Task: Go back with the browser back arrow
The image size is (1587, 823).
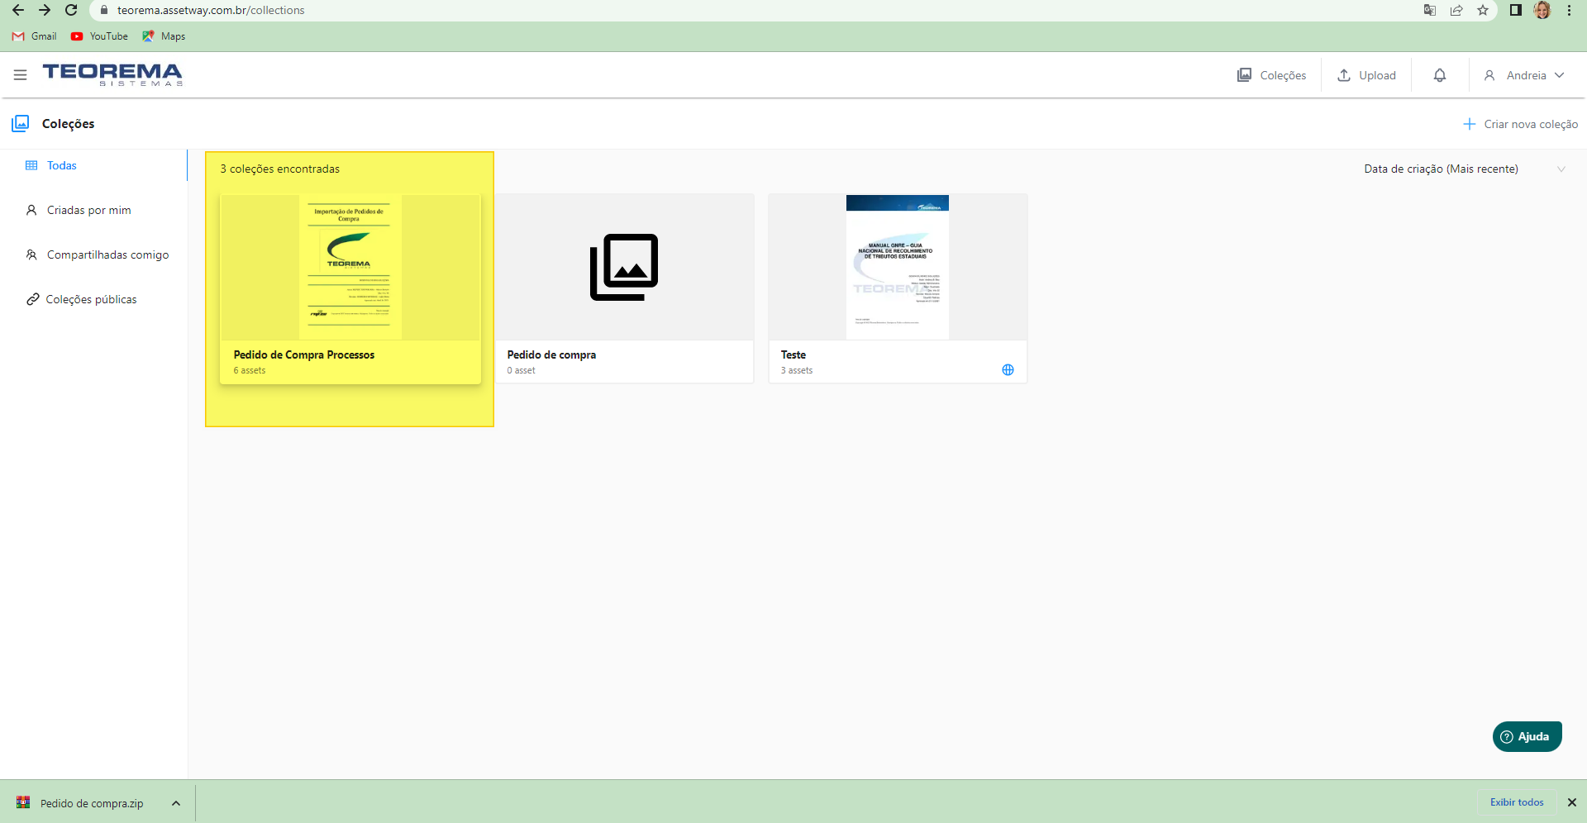Action: point(18,10)
